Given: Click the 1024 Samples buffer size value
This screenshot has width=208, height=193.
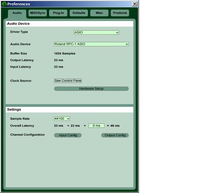Looking at the screenshot, I should (64, 54).
